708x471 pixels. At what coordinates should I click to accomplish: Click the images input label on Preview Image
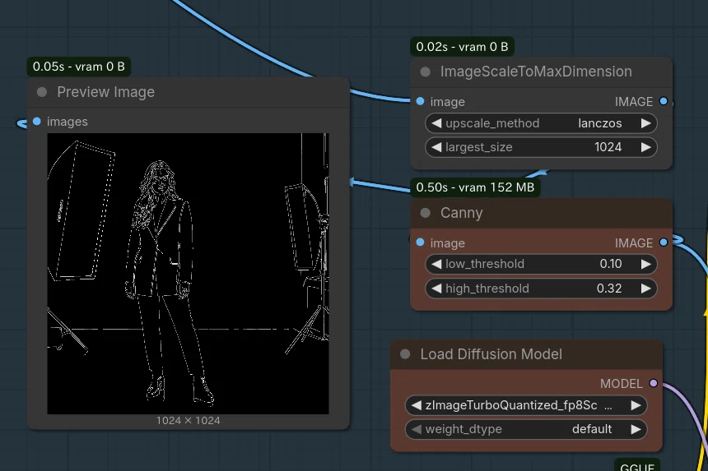(68, 122)
